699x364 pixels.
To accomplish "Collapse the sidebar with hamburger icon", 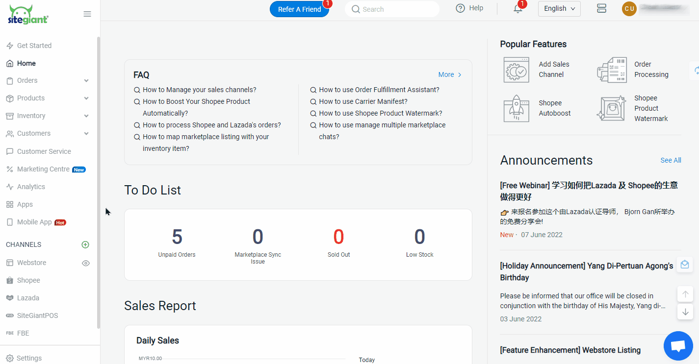I will (x=87, y=14).
